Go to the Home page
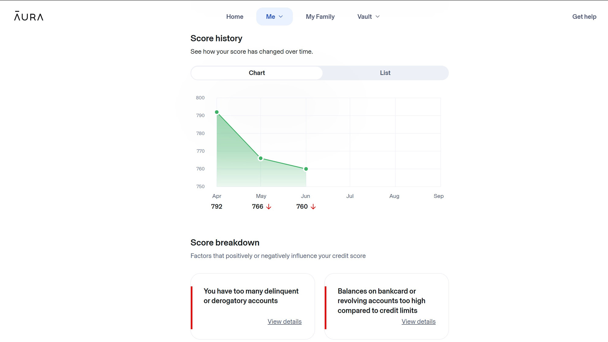 tap(235, 17)
